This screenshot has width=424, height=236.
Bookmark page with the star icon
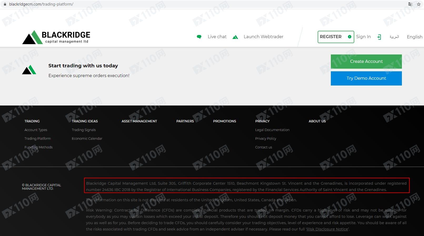click(x=419, y=4)
